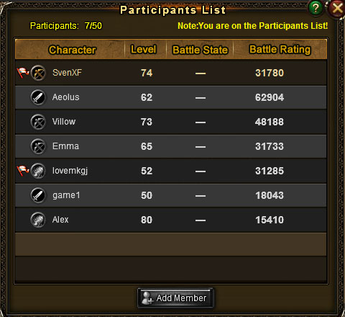
Task: Click Emma's archer class icon
Action: (x=38, y=146)
